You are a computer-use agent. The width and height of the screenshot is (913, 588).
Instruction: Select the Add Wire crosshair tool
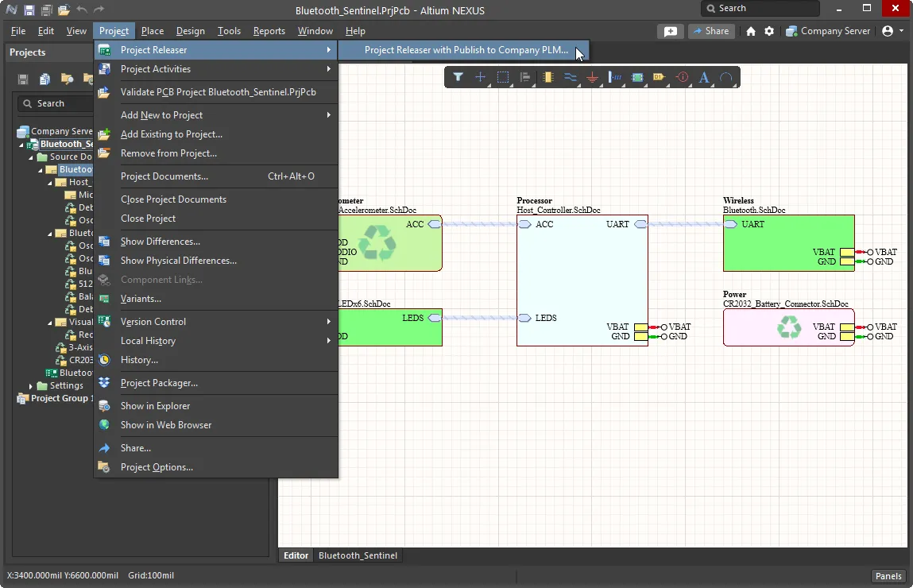point(481,77)
